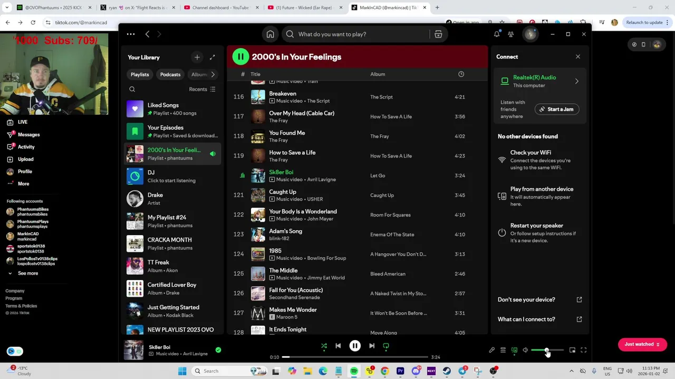Image resolution: width=675 pixels, height=379 pixels.
Task: Create a new playlist with plus icon
Action: [197, 57]
